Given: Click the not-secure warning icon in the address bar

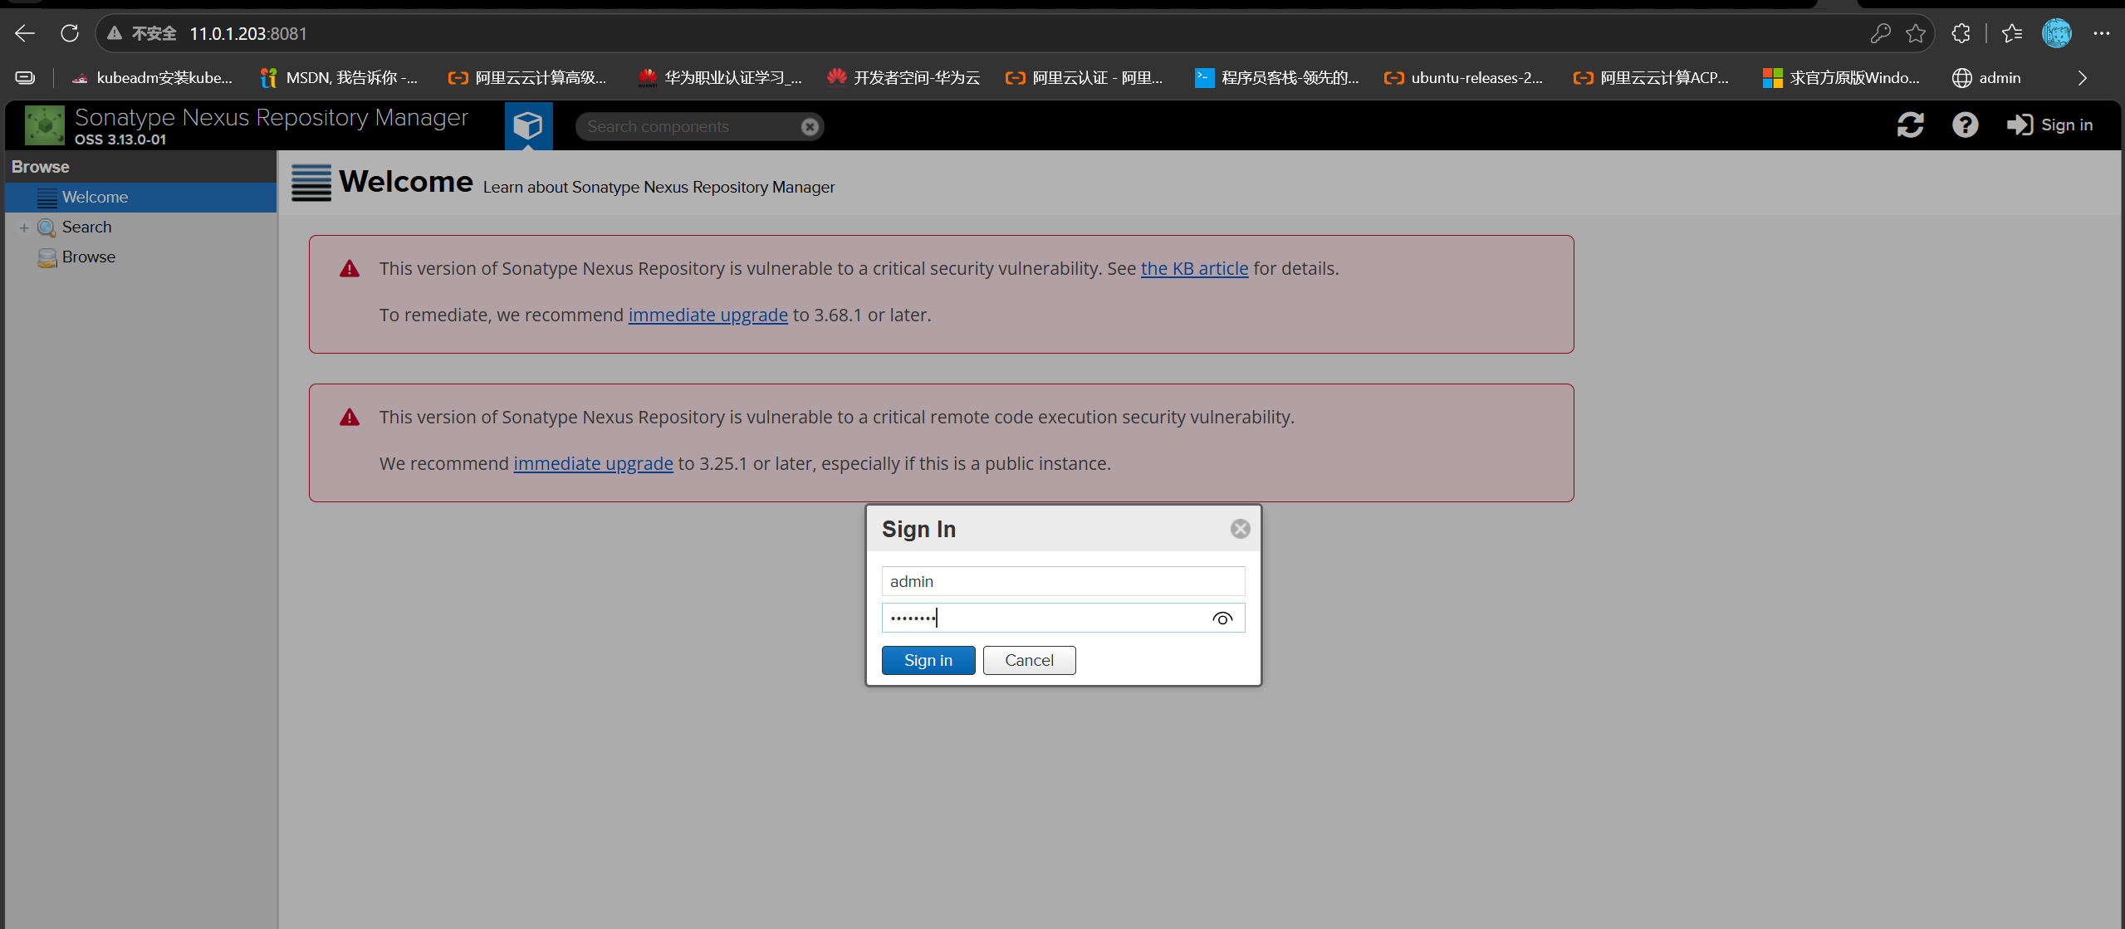Looking at the screenshot, I should pos(115,33).
